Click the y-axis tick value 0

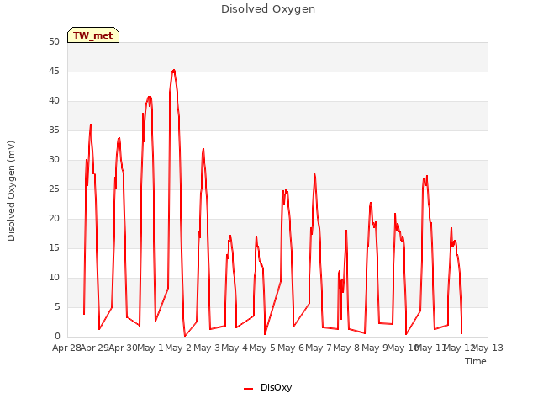[57, 337]
